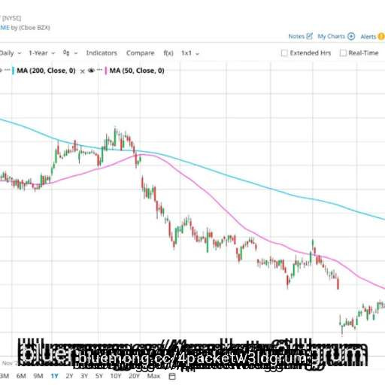This screenshot has width=385, height=385.
Task: Toggle visibility eye for MA 50
Action: [x=91, y=71]
